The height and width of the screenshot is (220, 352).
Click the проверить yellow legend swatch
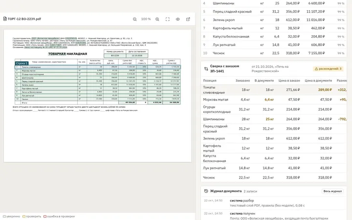[24, 217]
